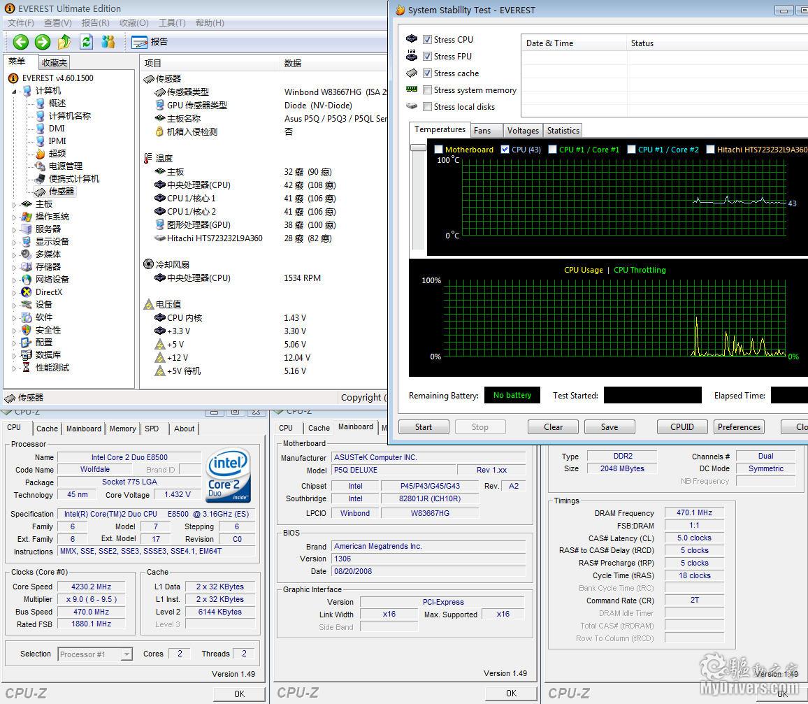Click the Hitachi HTS723232L9A360 disk icon
Screen dimensions: 808x704
point(160,238)
